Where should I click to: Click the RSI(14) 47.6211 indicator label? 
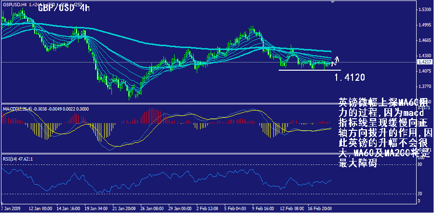(x=17, y=159)
